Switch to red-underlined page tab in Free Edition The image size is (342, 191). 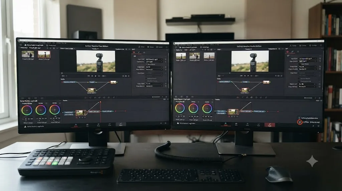(x=76, y=125)
